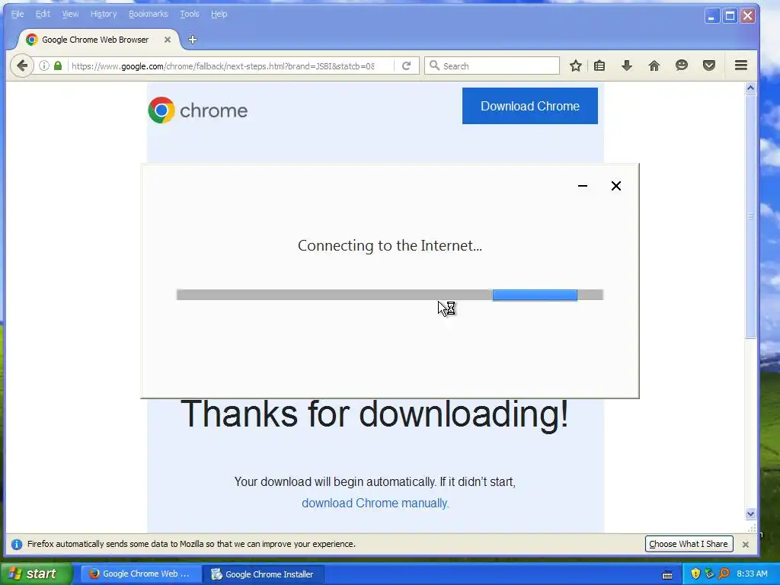Open the security shield tray icon

(695, 574)
